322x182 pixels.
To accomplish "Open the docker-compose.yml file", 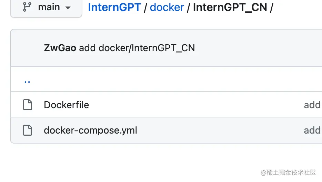I will (x=90, y=130).
